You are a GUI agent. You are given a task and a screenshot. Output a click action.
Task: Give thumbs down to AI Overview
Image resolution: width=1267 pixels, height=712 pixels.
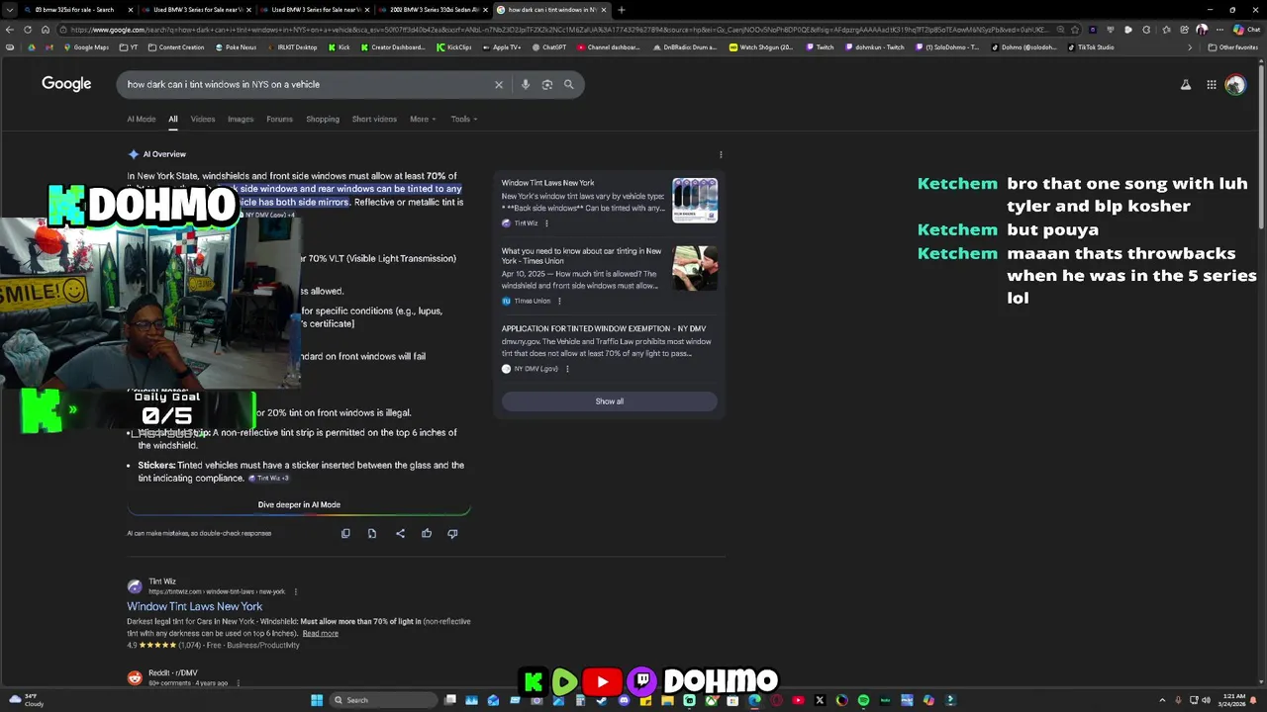452,534
